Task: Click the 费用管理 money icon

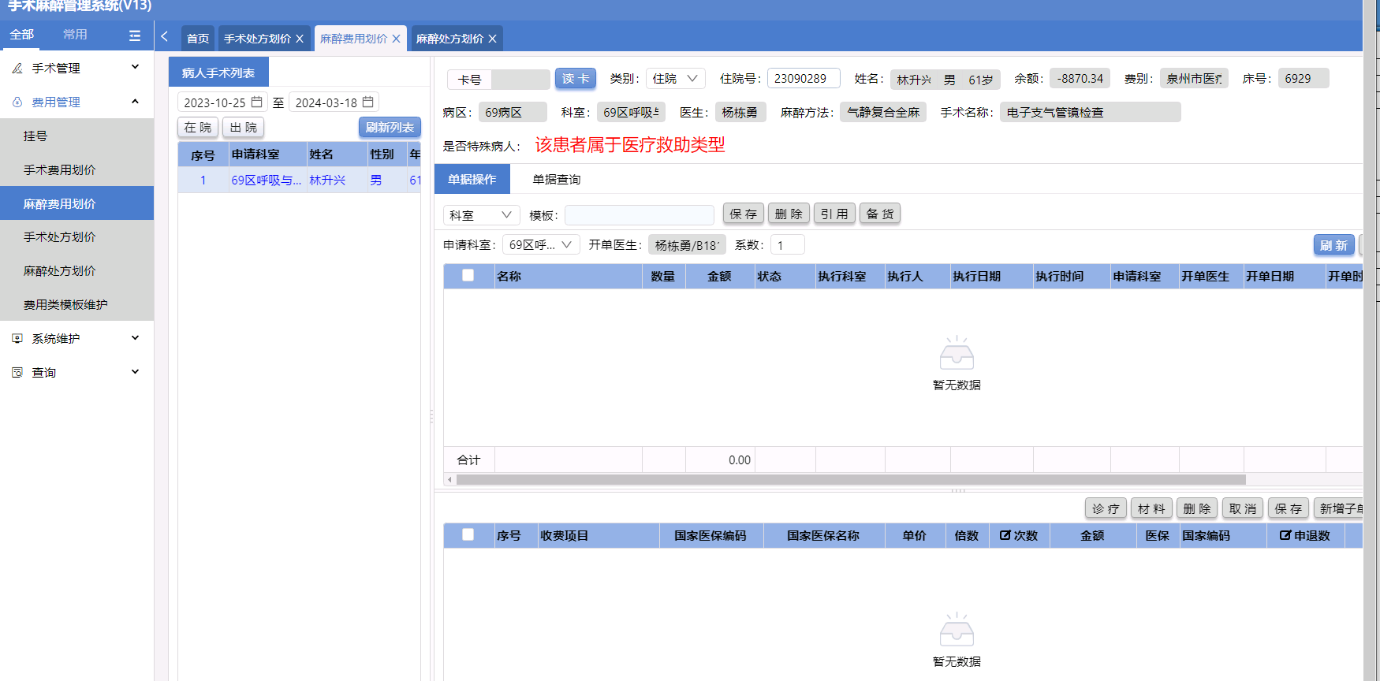Action: (x=17, y=102)
